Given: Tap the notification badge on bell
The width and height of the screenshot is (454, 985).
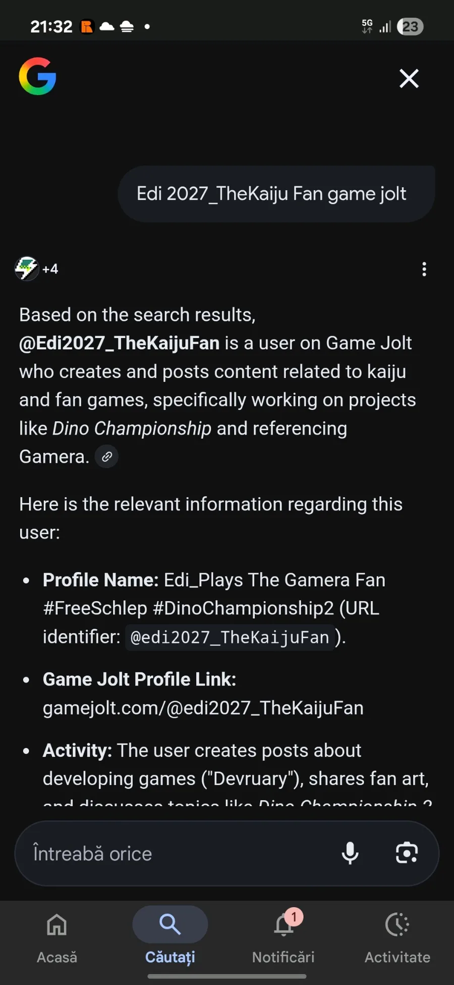Looking at the screenshot, I should pyautogui.click(x=294, y=917).
